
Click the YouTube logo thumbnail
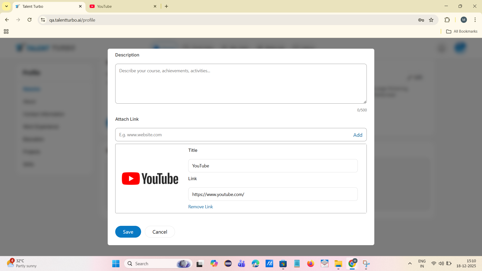[150, 178]
